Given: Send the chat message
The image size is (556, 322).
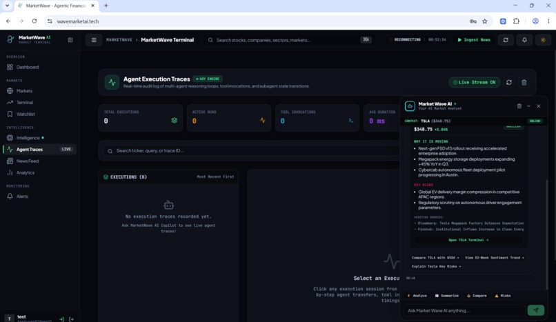Looking at the screenshot, I should (536, 310).
